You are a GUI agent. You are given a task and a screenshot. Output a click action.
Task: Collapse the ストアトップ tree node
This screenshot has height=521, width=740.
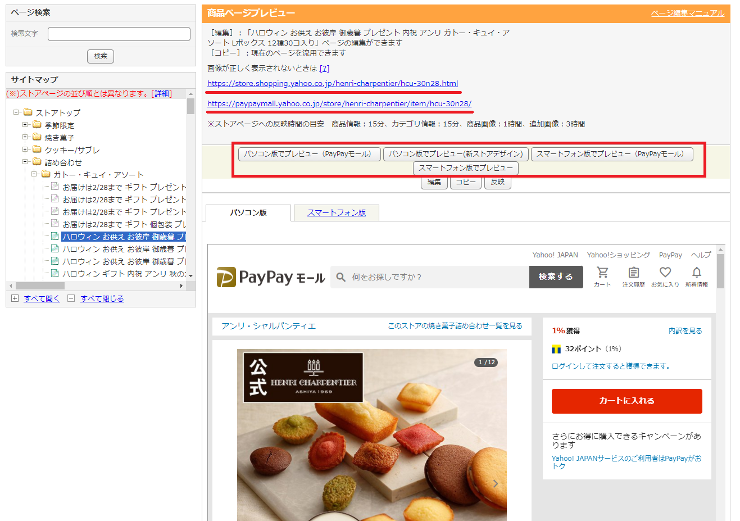pyautogui.click(x=16, y=112)
